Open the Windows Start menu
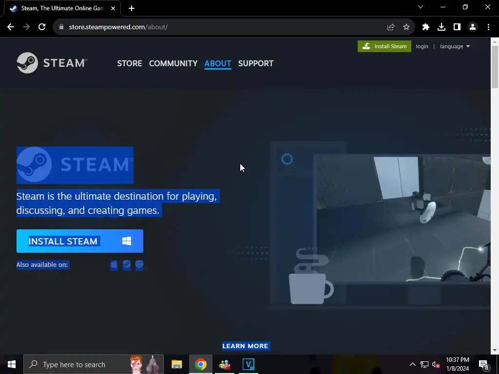499x374 pixels. [x=12, y=364]
